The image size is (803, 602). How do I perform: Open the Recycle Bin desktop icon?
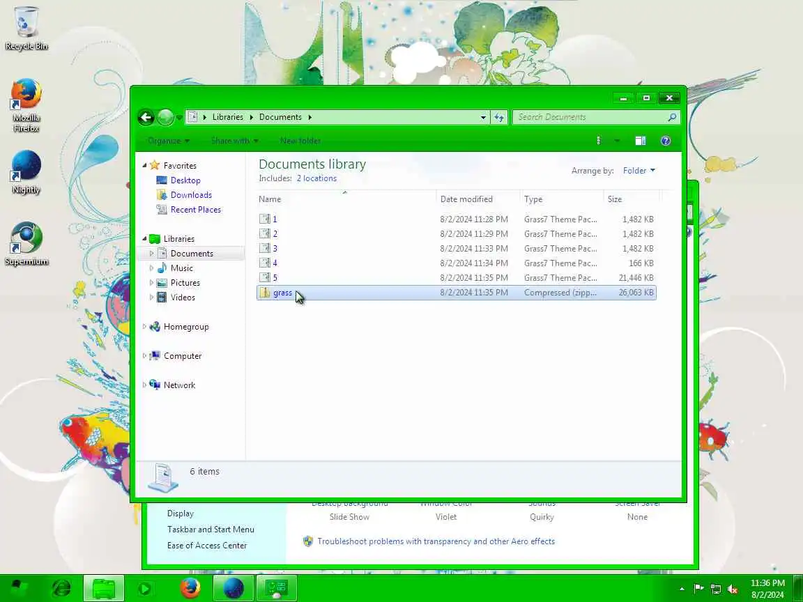[26, 28]
